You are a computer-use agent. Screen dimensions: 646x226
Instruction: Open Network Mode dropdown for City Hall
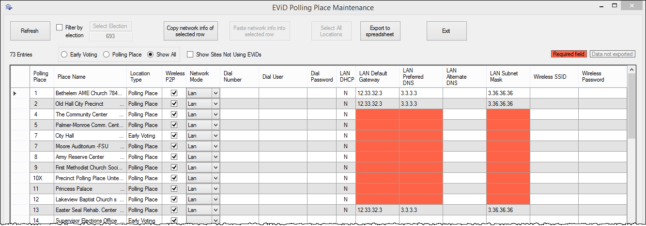point(215,136)
